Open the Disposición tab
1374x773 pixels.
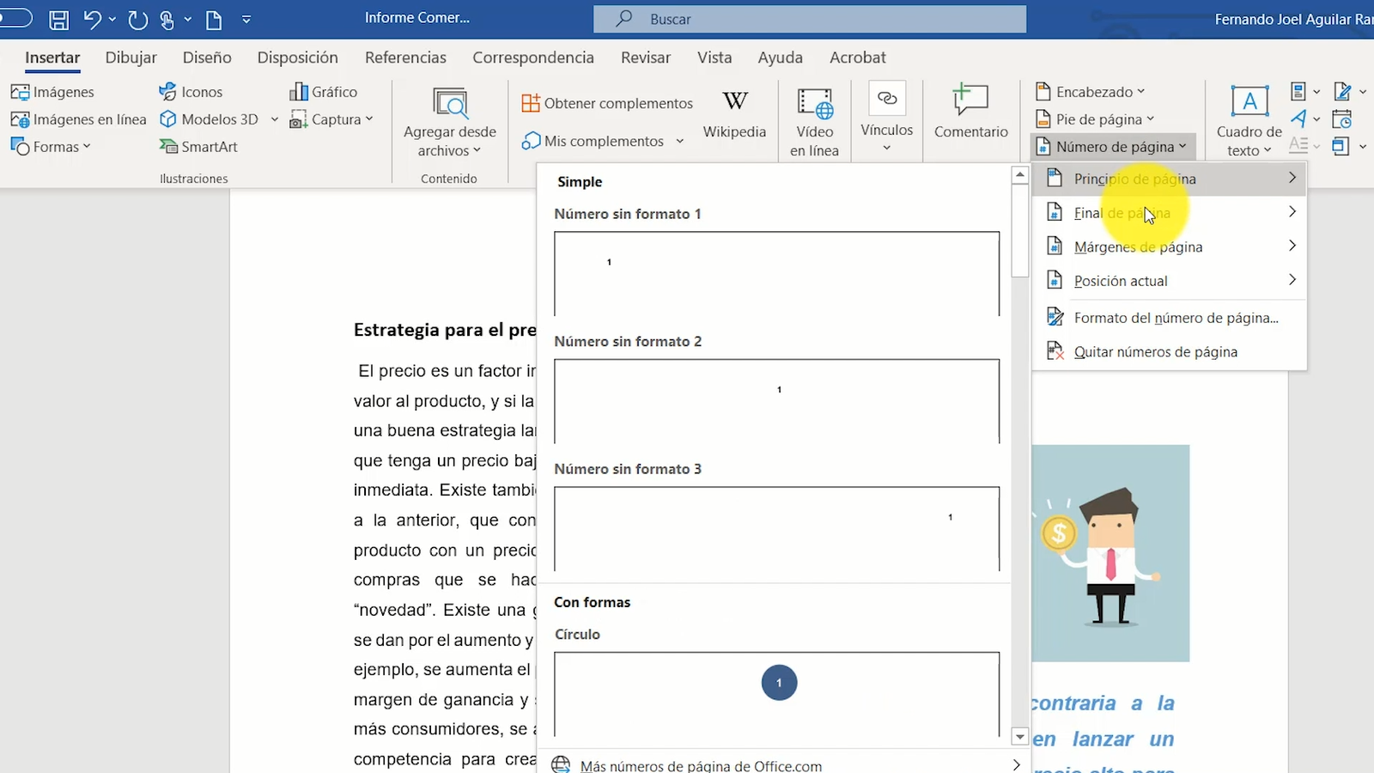point(297,58)
